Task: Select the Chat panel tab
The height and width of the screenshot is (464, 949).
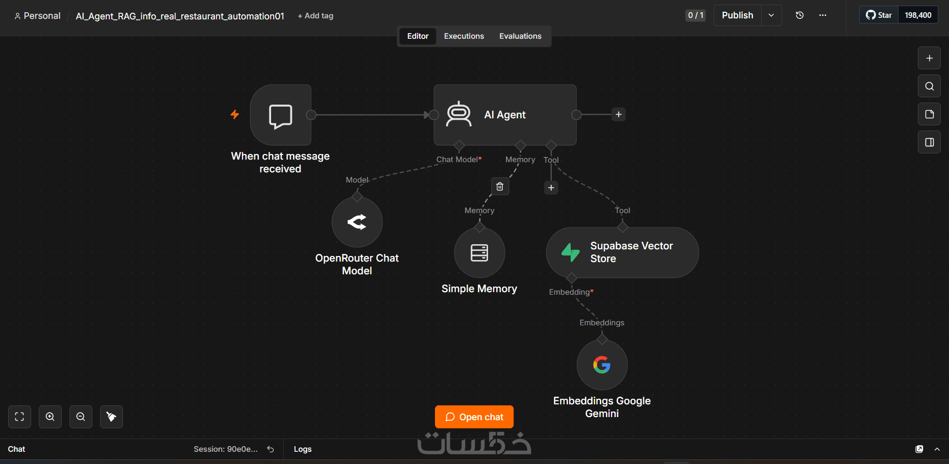Action: [x=16, y=449]
